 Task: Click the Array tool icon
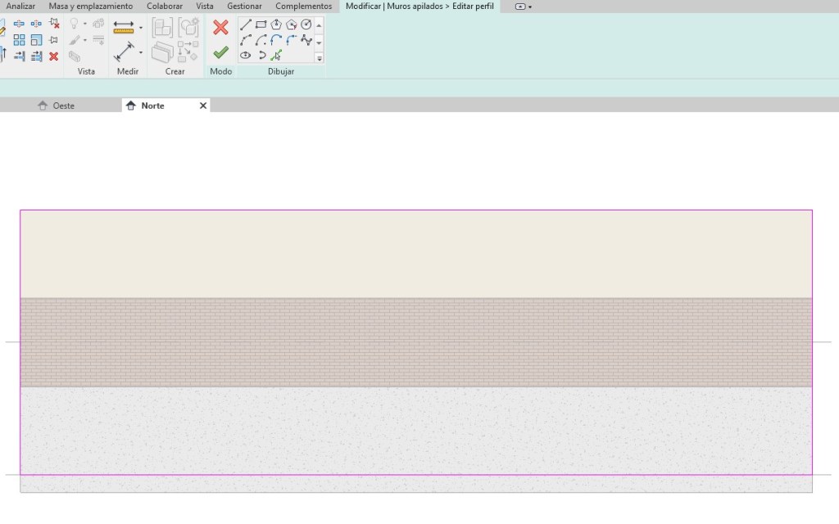19,40
